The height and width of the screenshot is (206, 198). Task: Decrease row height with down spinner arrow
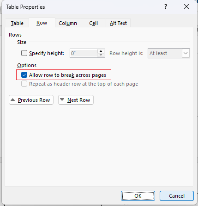pos(101,55)
